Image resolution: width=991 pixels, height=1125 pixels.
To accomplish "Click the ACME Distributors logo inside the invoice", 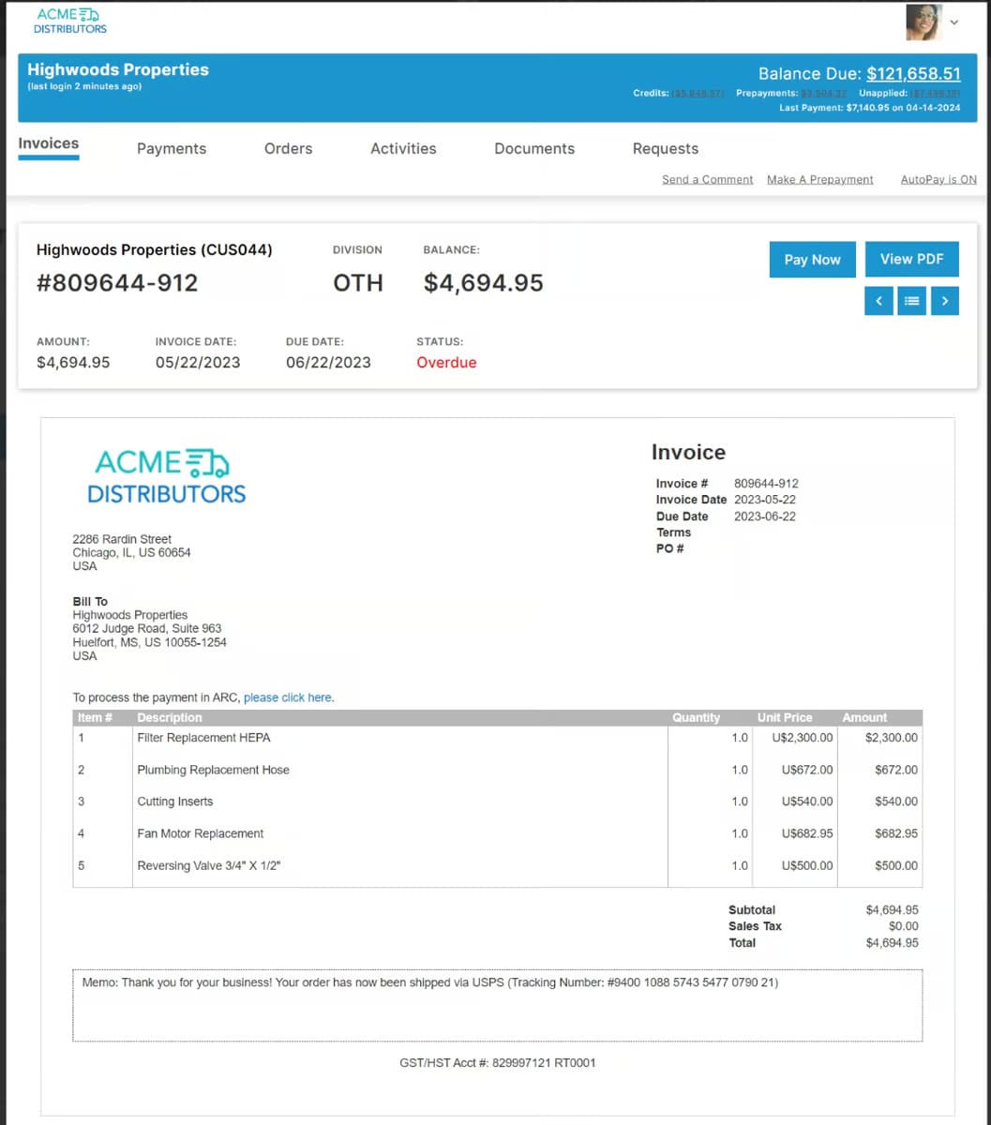I will click(166, 476).
